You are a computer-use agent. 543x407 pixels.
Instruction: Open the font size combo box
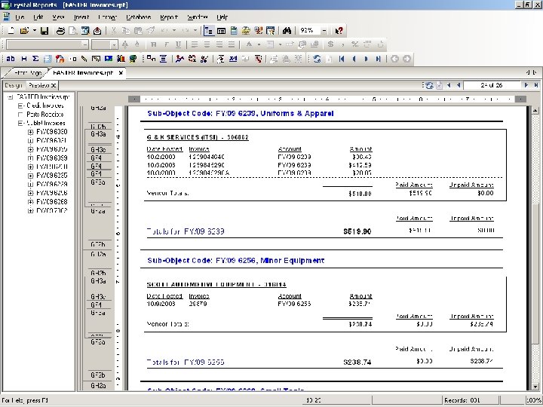pyautogui.click(x=105, y=44)
